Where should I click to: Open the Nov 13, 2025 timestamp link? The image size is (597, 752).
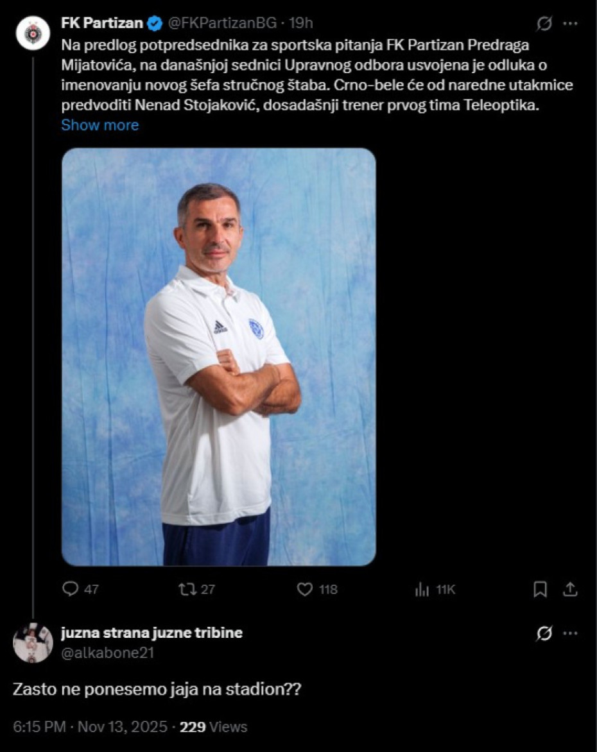tap(91, 727)
